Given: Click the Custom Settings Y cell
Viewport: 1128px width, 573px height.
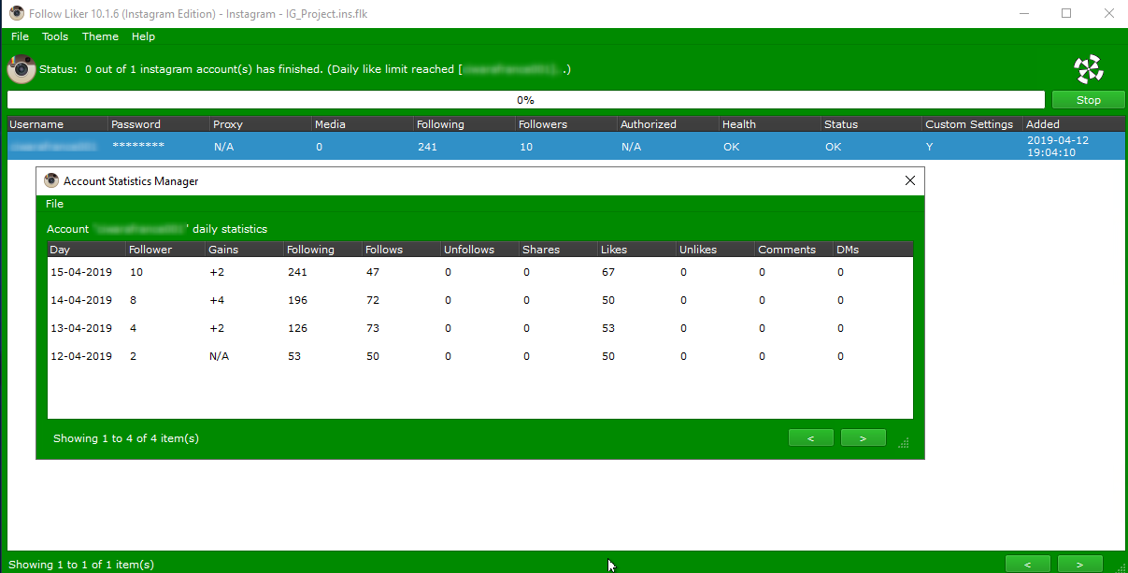Looking at the screenshot, I should click(929, 147).
